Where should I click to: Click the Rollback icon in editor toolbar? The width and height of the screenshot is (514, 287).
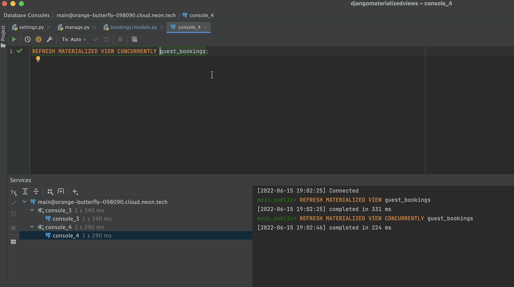tap(106, 39)
